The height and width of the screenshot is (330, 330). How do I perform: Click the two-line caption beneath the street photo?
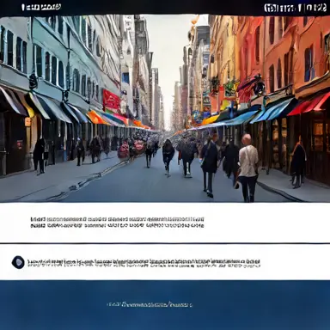click(x=117, y=223)
